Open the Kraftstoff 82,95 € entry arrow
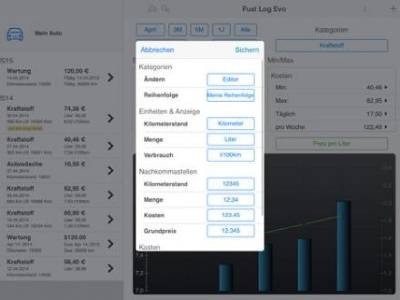 click(110, 195)
